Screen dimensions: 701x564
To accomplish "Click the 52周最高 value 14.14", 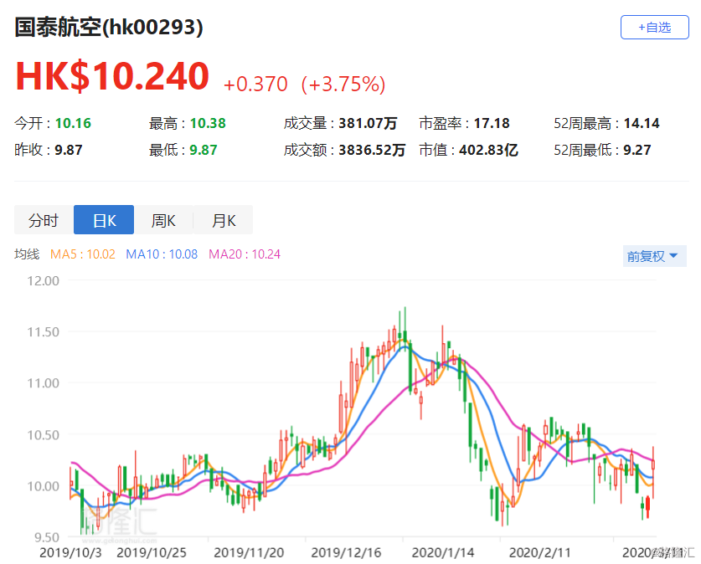I will pyautogui.click(x=642, y=123).
